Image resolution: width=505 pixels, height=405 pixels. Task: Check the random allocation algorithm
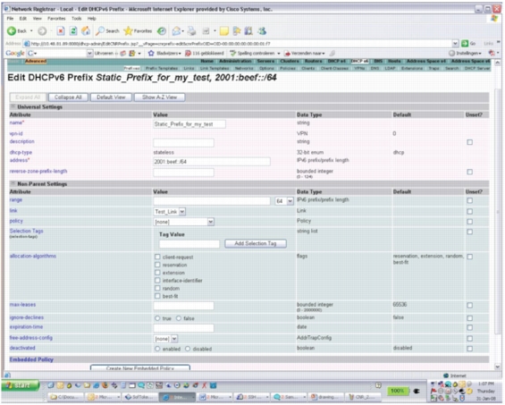coord(157,288)
